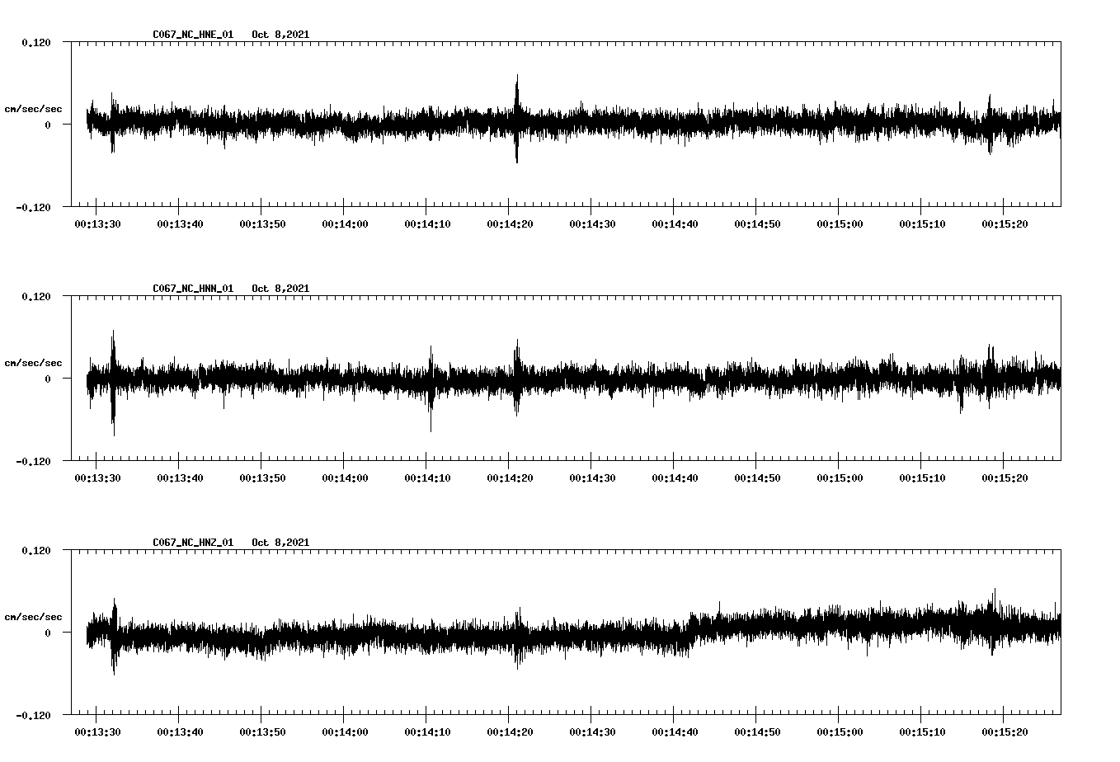Click the cm/sec/sec unit label on HNZ plot
1120x762 pixels.
(33, 617)
